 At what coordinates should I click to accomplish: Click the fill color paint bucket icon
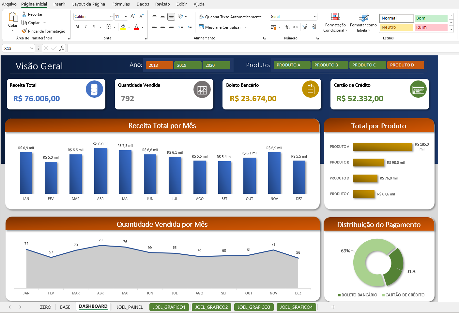click(x=123, y=27)
